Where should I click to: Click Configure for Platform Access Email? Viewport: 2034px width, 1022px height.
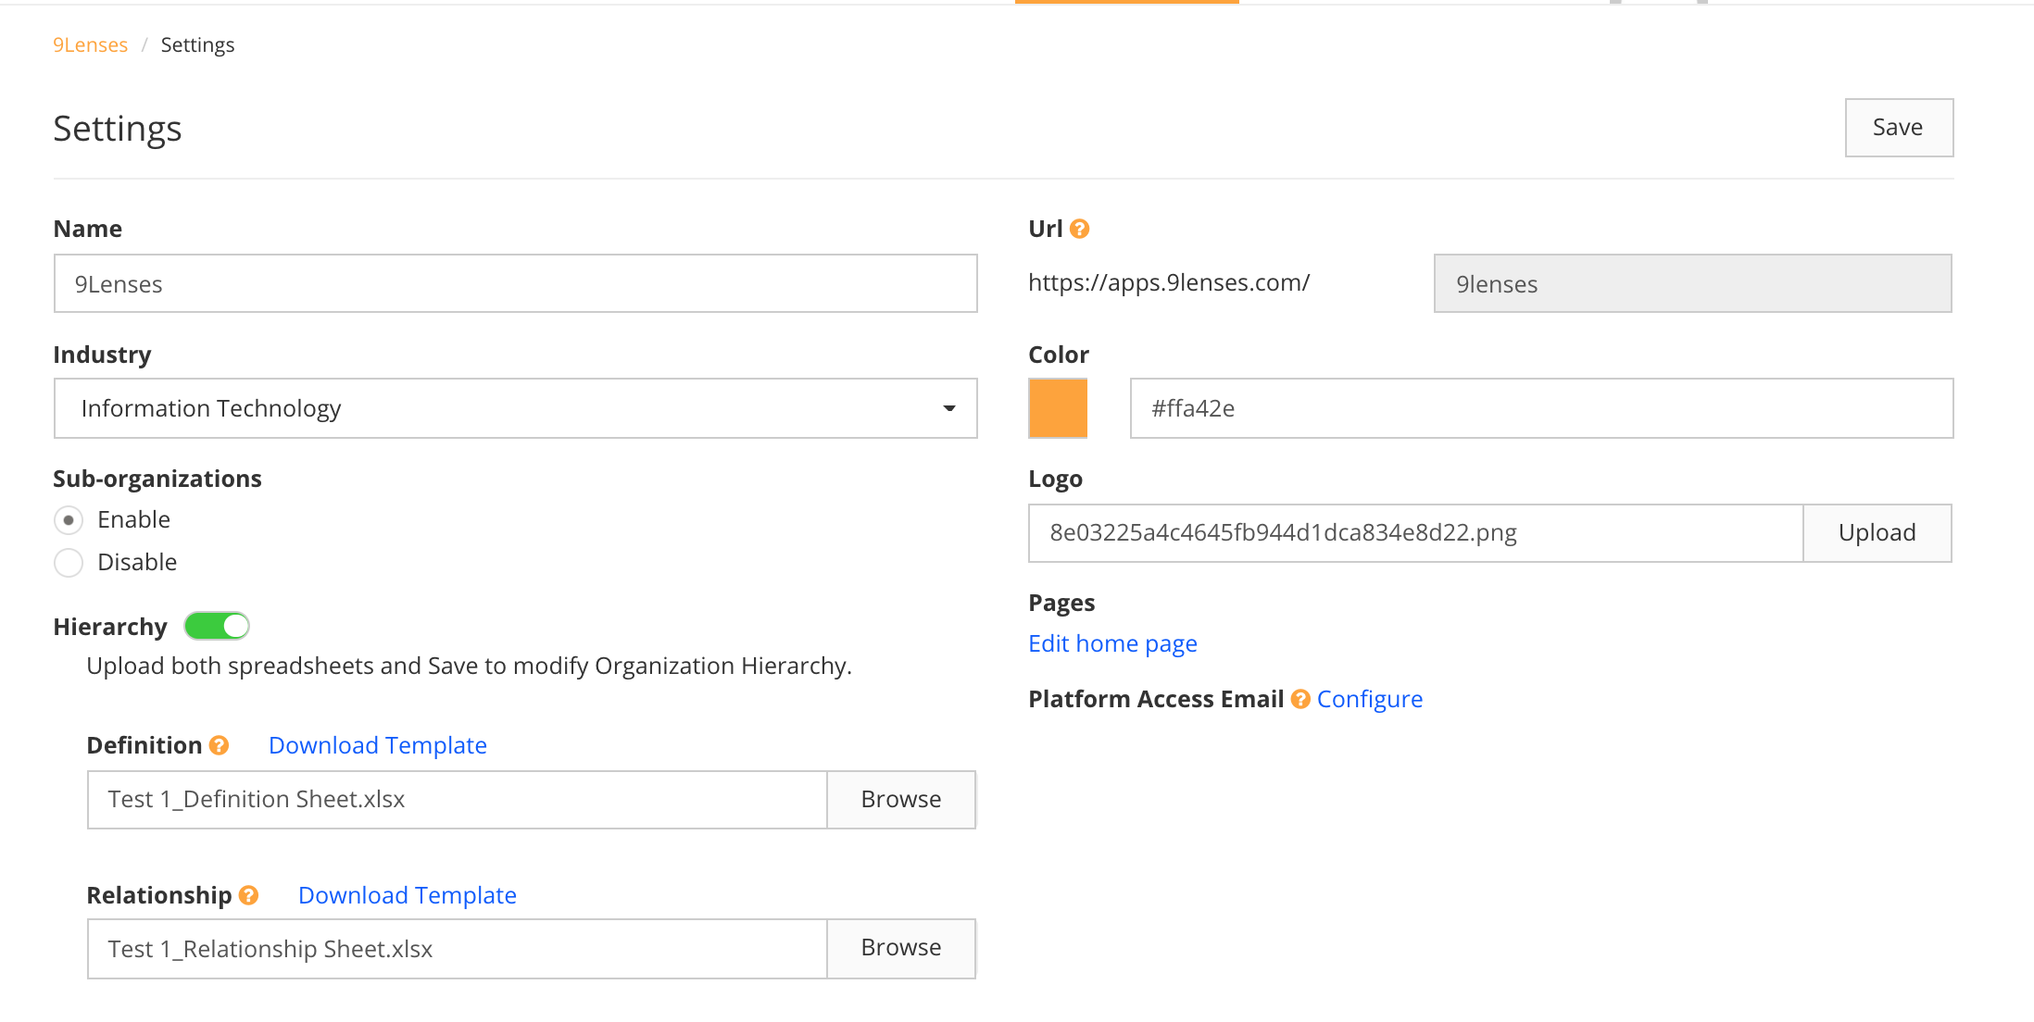[1369, 699]
